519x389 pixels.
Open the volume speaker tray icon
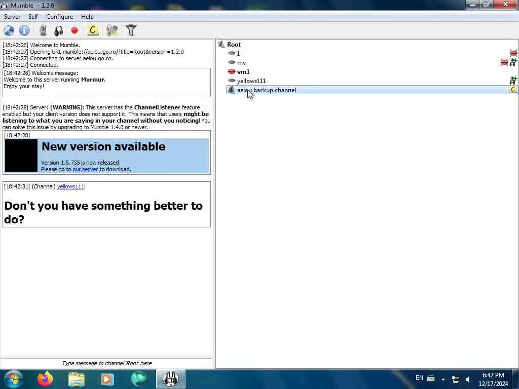point(468,379)
